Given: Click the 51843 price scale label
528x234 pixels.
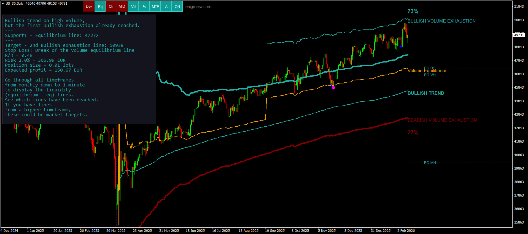Looking at the screenshot, I should pyautogui.click(x=519, y=7).
